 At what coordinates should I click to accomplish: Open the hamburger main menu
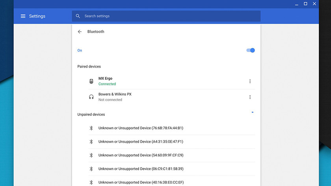[23, 16]
